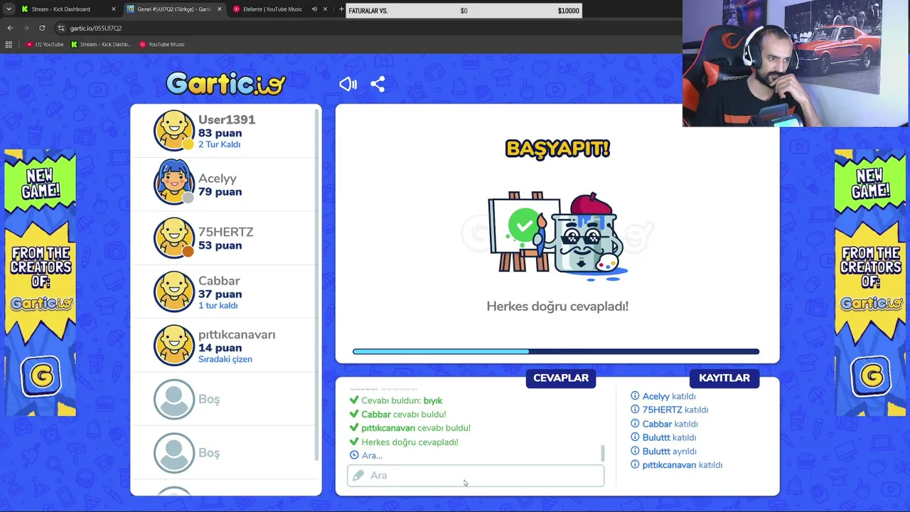Open the browser apps grid icon

pos(9,44)
